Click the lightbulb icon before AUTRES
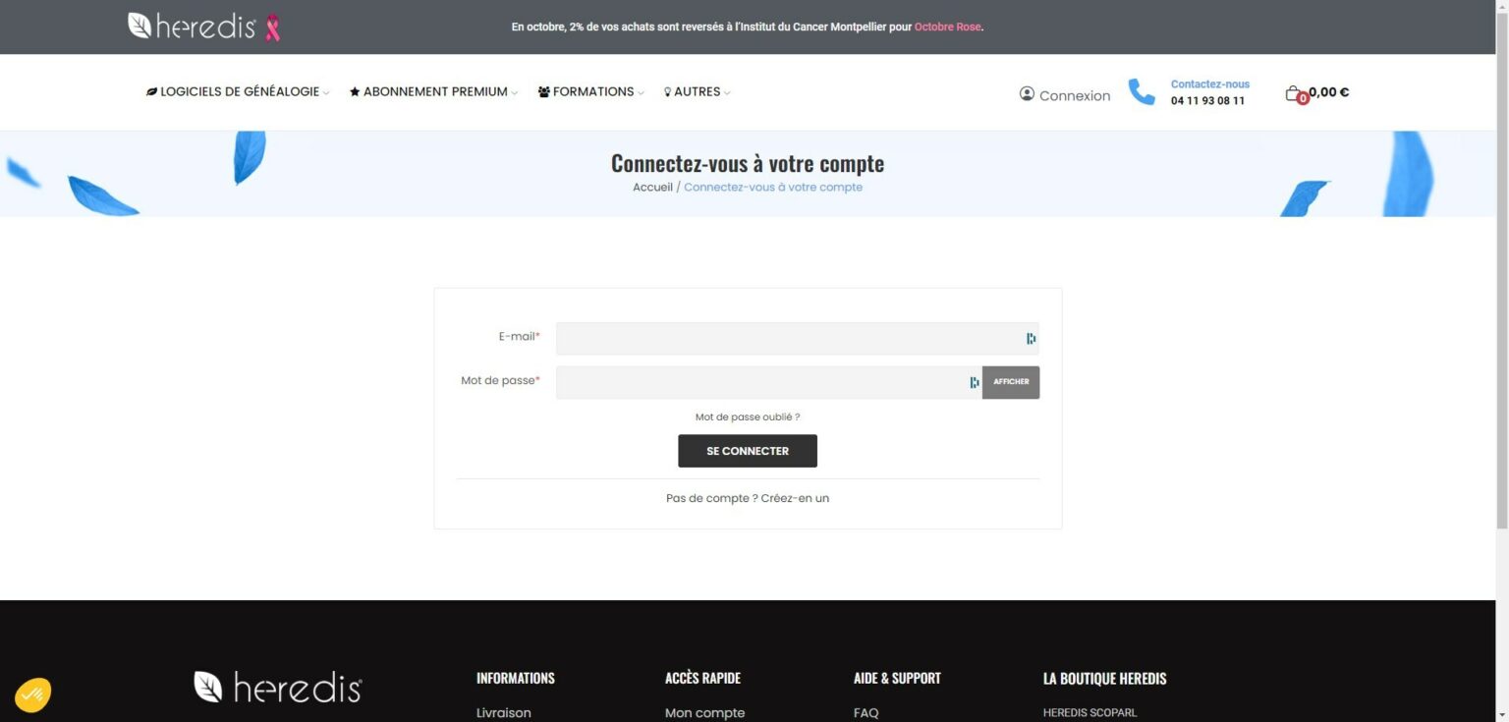Viewport: 1509px width, 722px height. click(667, 91)
